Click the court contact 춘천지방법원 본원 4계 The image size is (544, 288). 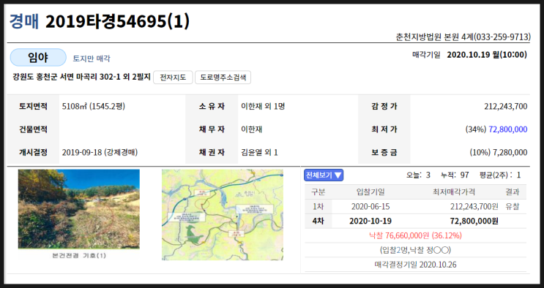pos(463,37)
